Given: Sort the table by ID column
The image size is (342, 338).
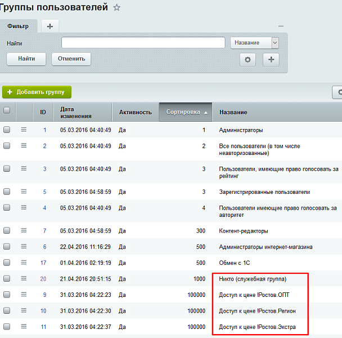Looking at the screenshot, I should [x=43, y=112].
